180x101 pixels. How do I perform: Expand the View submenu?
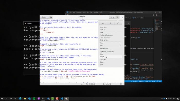110,43
